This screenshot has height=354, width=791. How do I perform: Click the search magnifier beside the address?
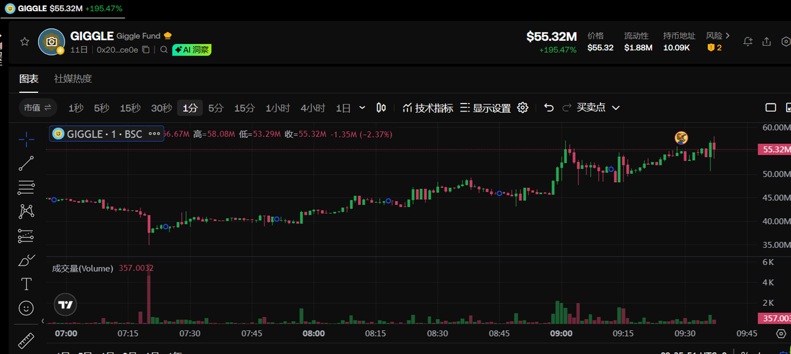click(x=163, y=49)
